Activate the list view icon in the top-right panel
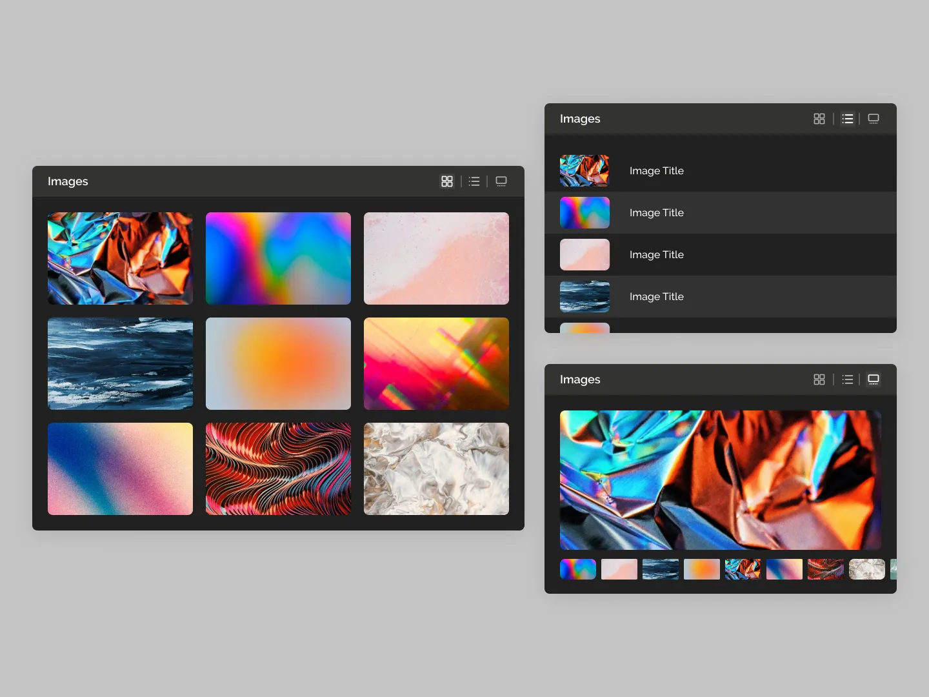This screenshot has height=697, width=929. click(847, 119)
